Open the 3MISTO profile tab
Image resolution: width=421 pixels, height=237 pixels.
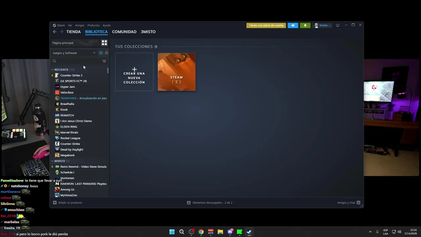click(x=148, y=32)
